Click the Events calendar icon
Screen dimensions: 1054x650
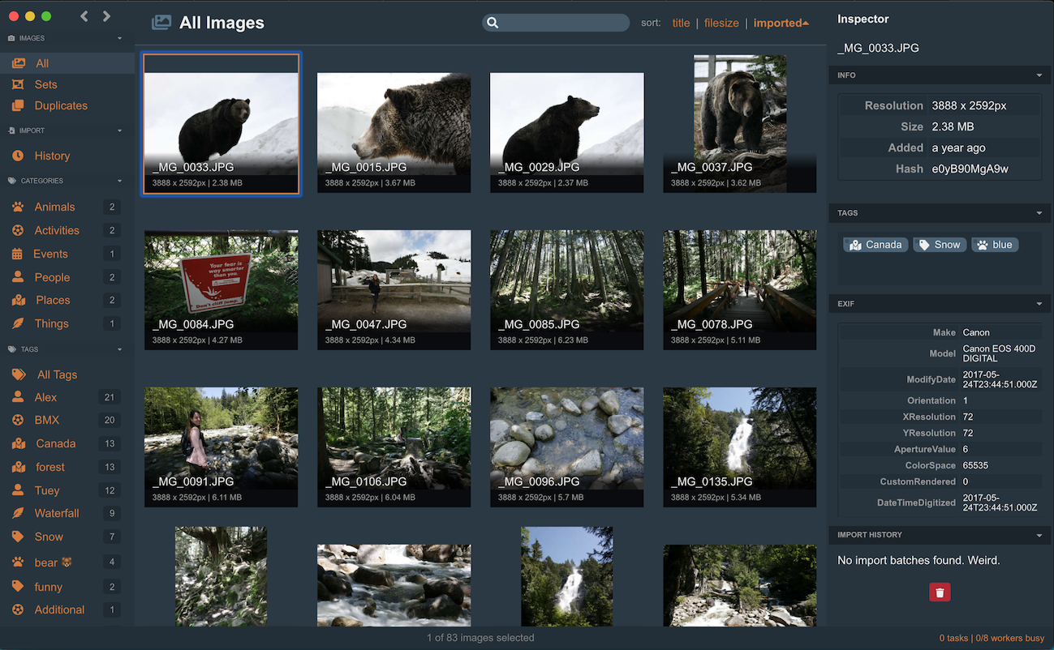(17, 254)
